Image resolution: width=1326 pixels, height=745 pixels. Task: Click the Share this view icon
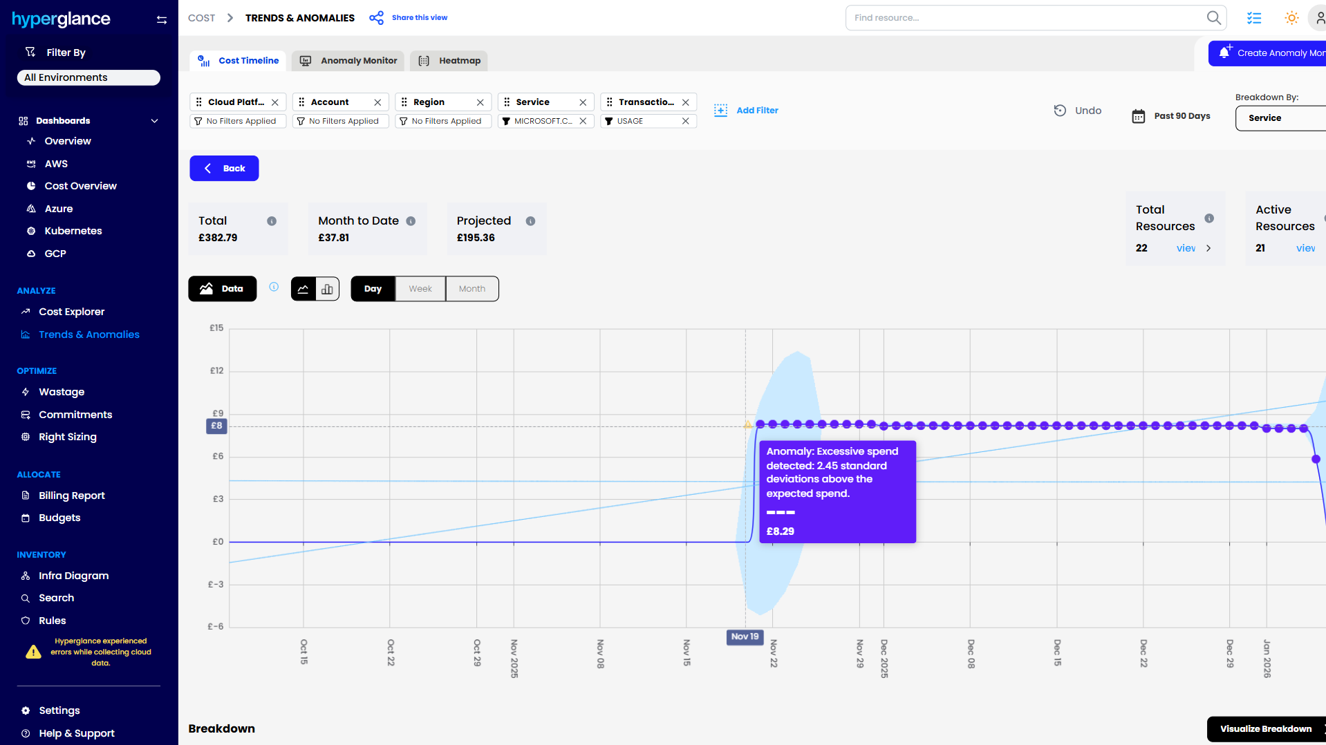(376, 18)
